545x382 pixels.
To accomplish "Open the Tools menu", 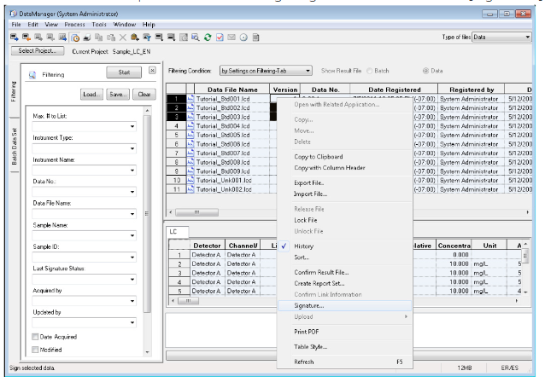I will 99,24.
